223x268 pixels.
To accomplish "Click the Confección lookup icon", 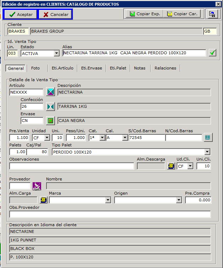I will pos(51,106).
